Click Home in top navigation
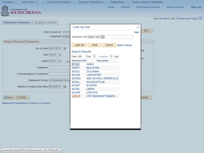Viewport: 204px width, 153px height. click(x=111, y=7)
